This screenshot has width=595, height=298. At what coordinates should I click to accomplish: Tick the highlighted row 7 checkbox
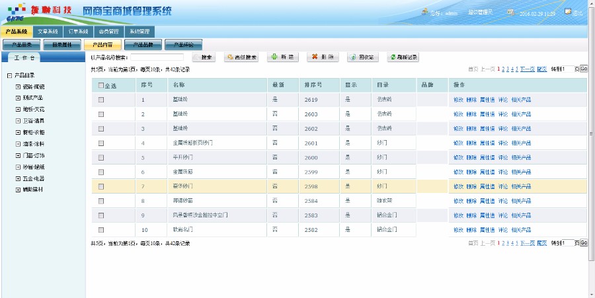pos(101,186)
